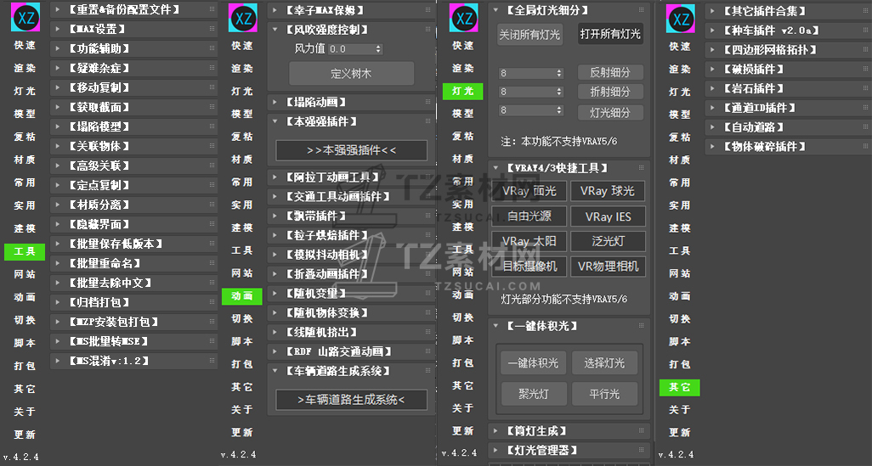The image size is (872, 466).
Task: Select the green highlighted 工具 tab
Action: pyautogui.click(x=25, y=251)
